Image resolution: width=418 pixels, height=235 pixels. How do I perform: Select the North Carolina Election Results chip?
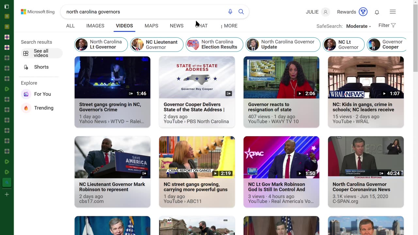click(x=215, y=44)
